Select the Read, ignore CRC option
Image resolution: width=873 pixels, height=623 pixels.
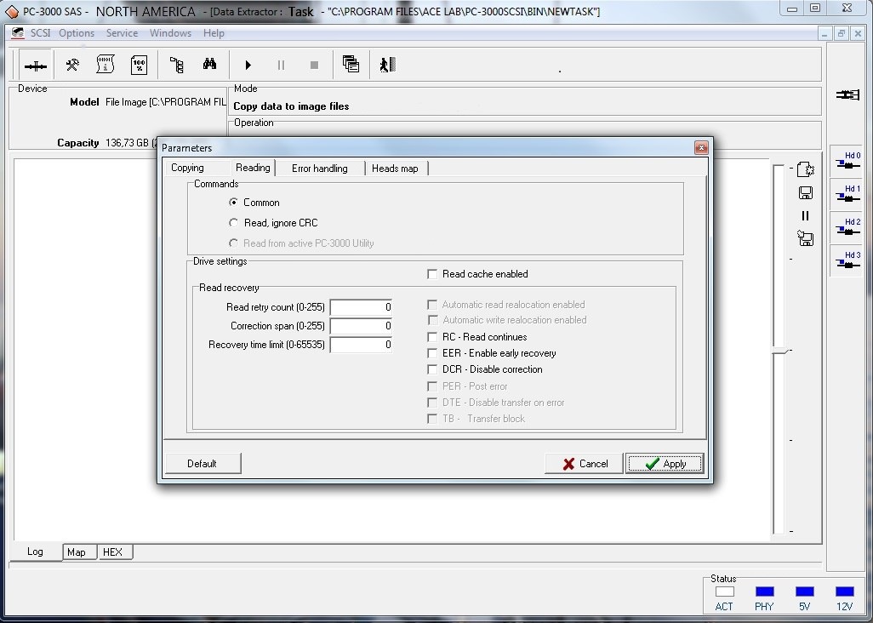[x=233, y=223]
